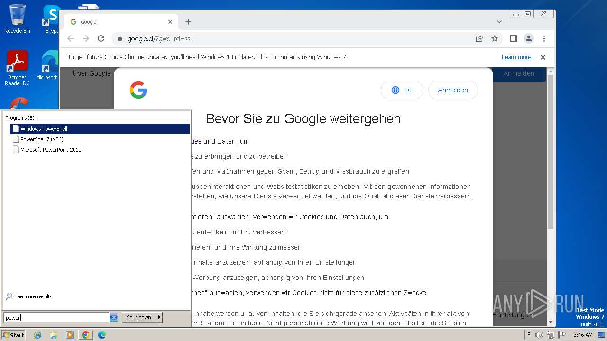Open Acrobat Reader DC desktop icon
Image resolution: width=607 pixels, height=341 pixels.
pos(17,69)
